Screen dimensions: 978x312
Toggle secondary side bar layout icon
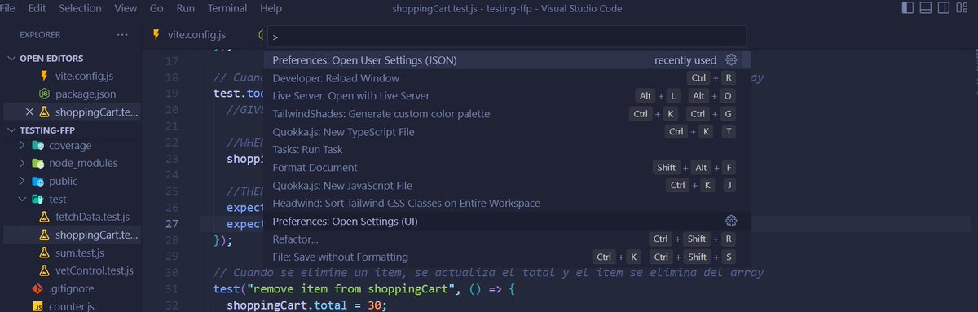[944, 8]
